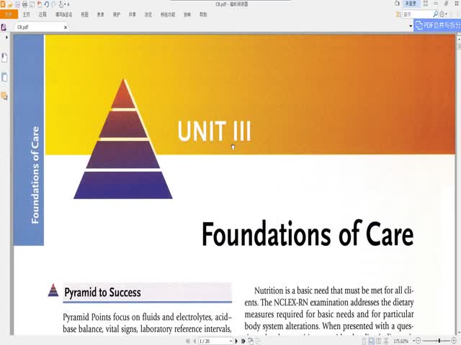
Task: Click the Open file icon in quick access toolbar
Action: tap(11, 4)
